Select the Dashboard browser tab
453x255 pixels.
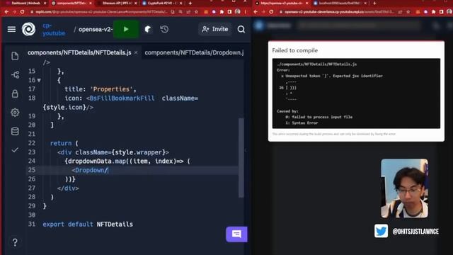(25, 3)
